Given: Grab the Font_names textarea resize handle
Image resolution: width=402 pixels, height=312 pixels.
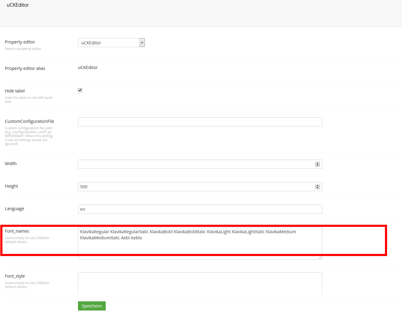Looking at the screenshot, I should point(320,258).
